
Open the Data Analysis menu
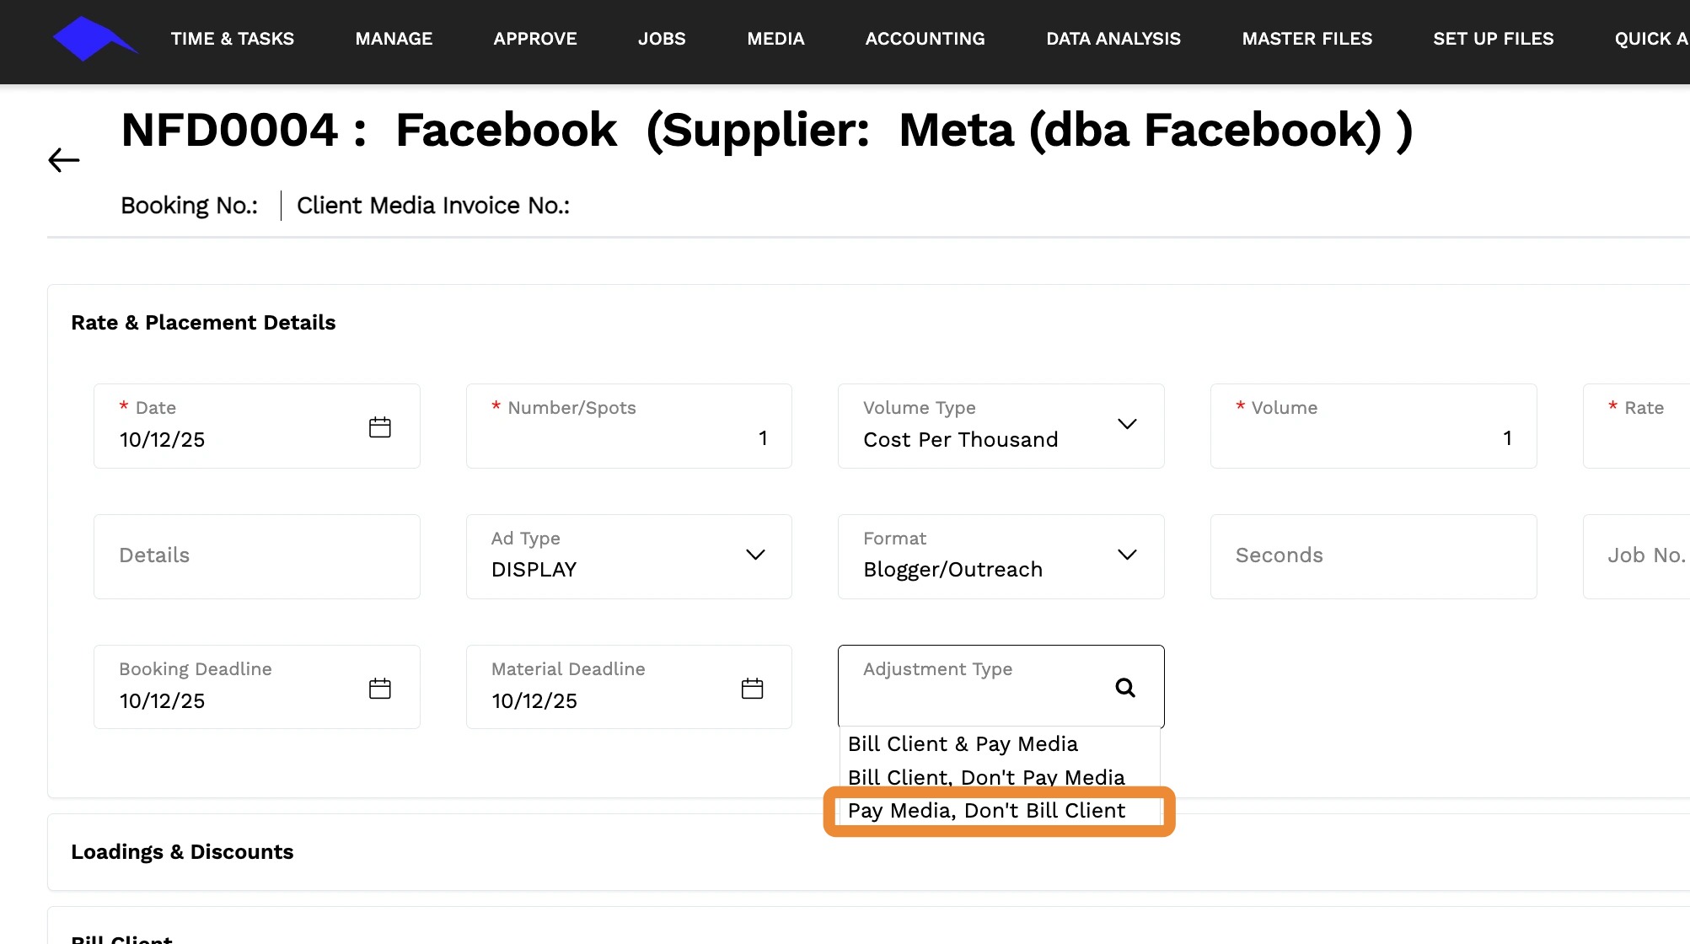[1113, 39]
